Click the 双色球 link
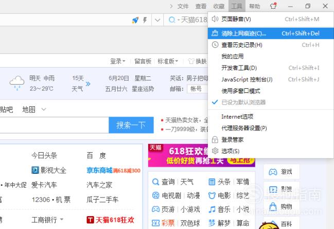334x229 pixels. point(190,223)
